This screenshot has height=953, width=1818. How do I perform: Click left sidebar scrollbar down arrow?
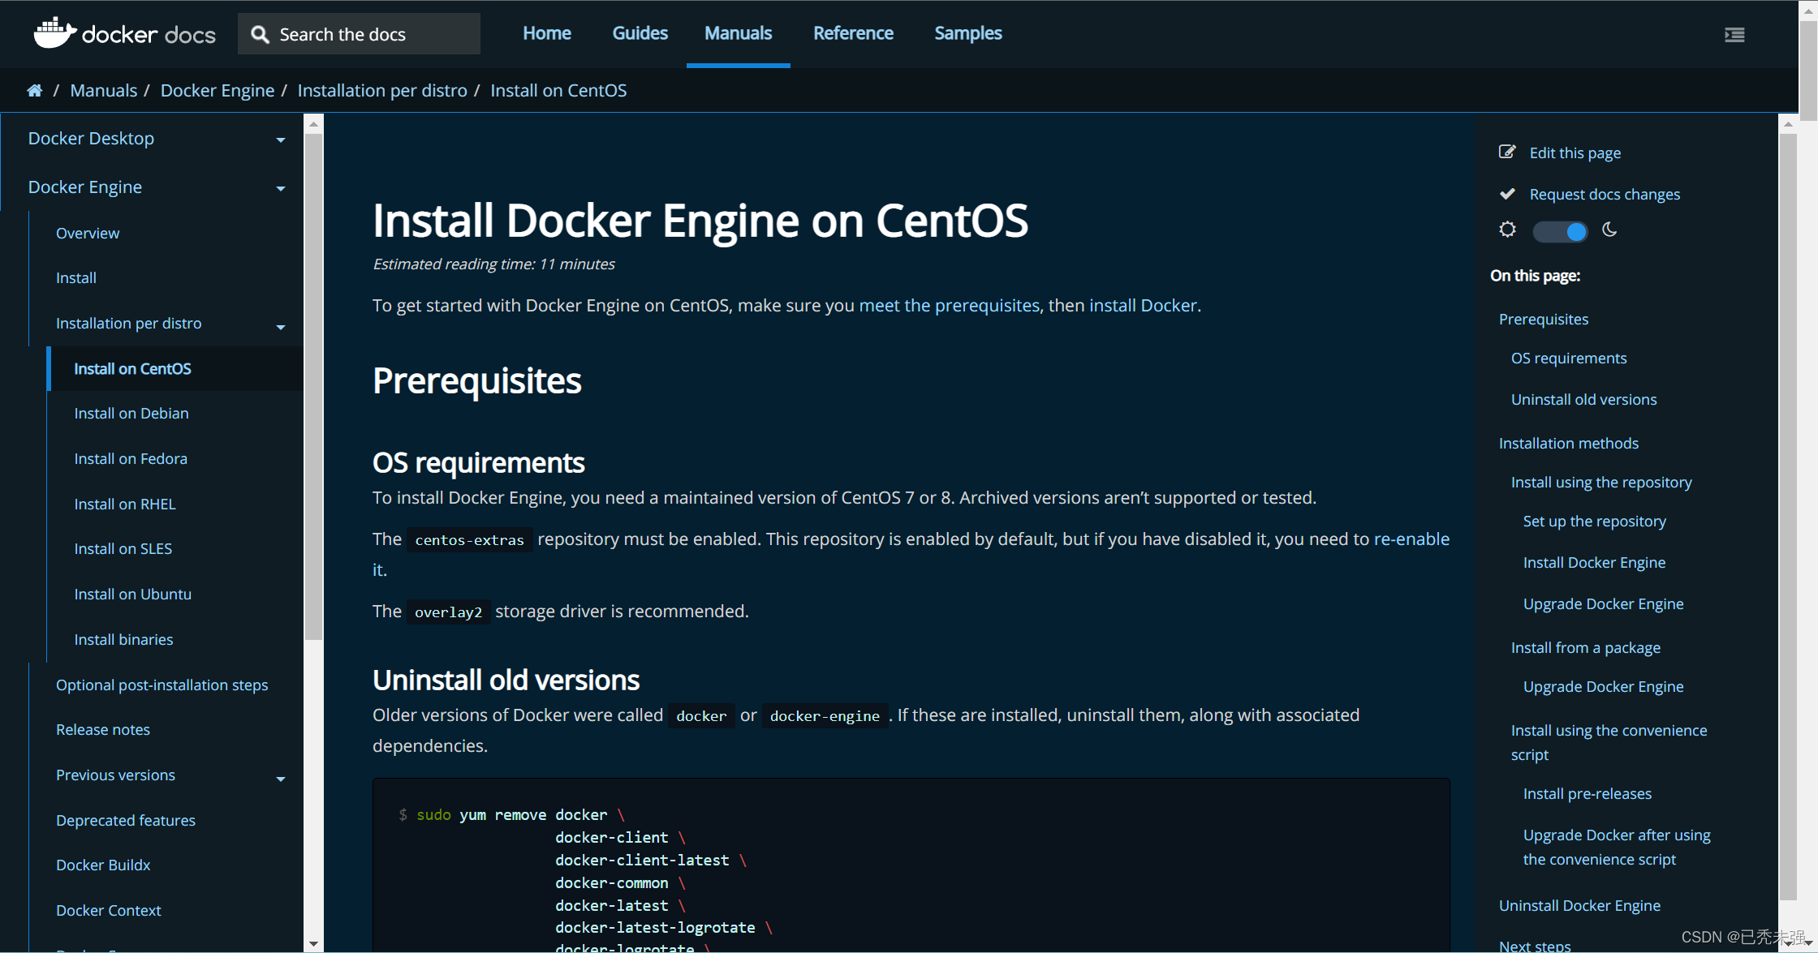[x=313, y=943]
